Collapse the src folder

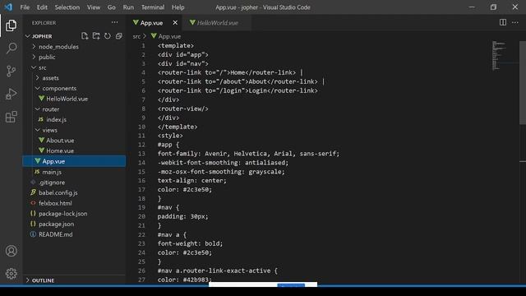(74, 67)
